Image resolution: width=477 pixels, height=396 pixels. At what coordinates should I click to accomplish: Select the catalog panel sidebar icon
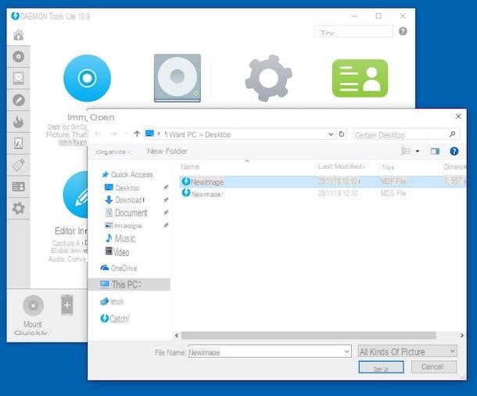[x=19, y=187]
